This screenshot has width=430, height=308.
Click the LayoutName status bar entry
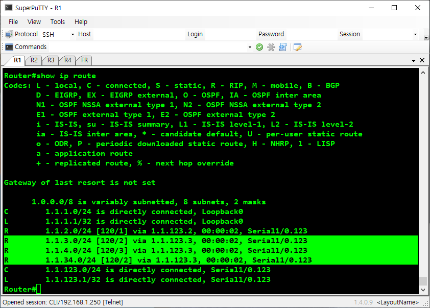click(x=398, y=302)
